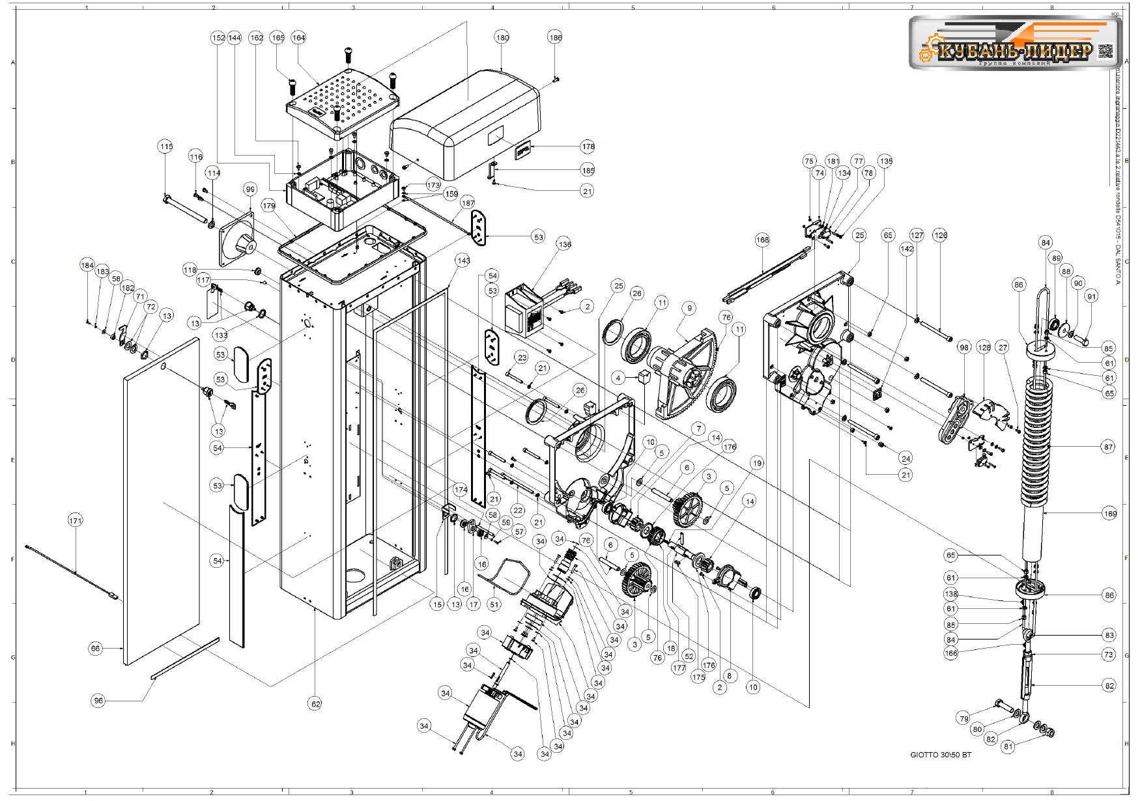
Task: Select callout circle numbered 143
Action: click(463, 260)
